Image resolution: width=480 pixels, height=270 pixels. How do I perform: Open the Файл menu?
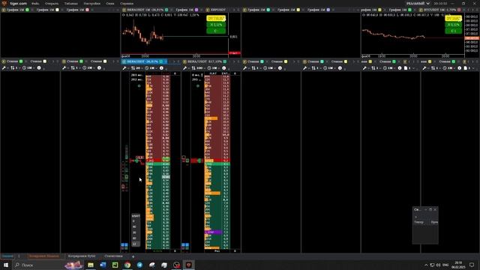click(x=35, y=3)
